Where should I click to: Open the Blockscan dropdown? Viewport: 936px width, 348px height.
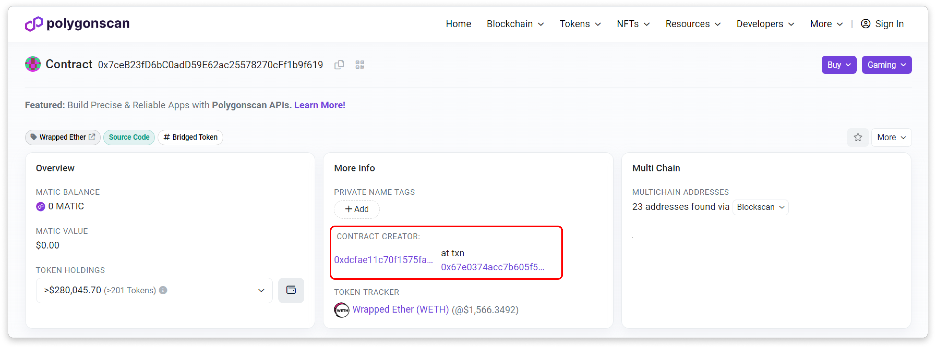760,207
